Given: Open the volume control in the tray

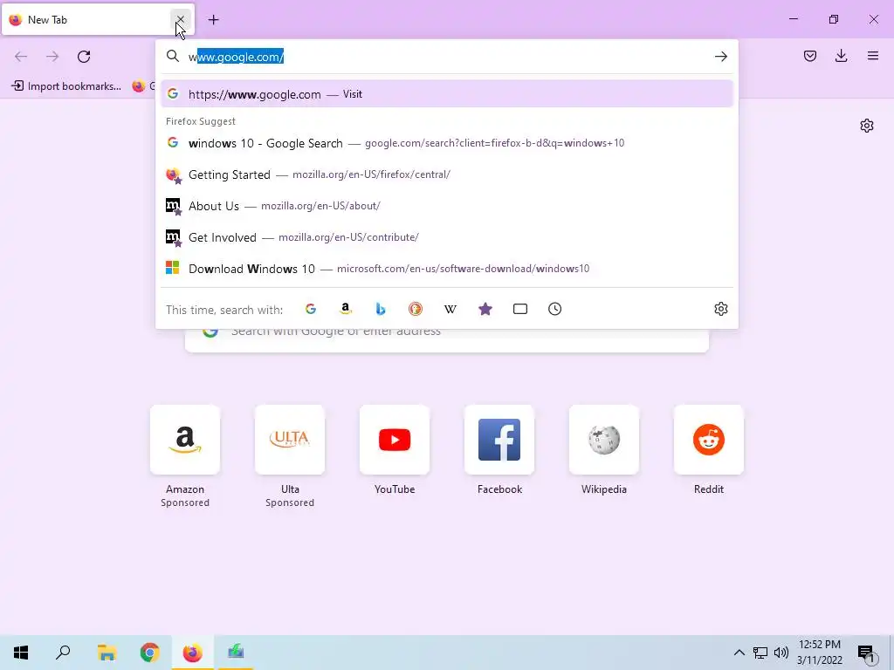Looking at the screenshot, I should click(x=781, y=653).
